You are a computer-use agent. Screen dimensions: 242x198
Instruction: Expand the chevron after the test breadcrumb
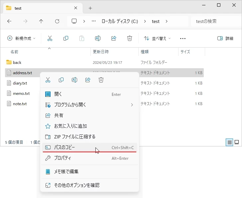[x=166, y=21]
